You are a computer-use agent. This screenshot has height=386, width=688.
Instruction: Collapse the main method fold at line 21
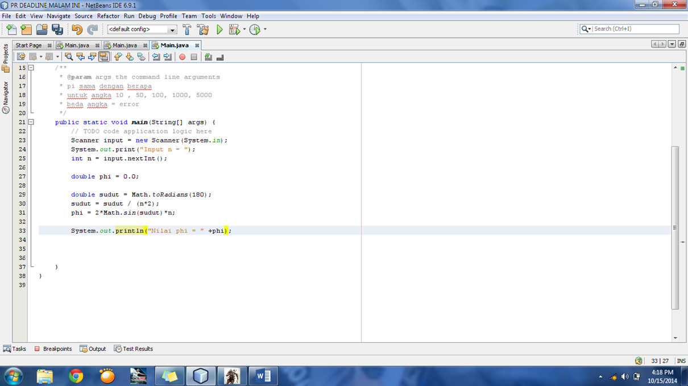(31, 122)
